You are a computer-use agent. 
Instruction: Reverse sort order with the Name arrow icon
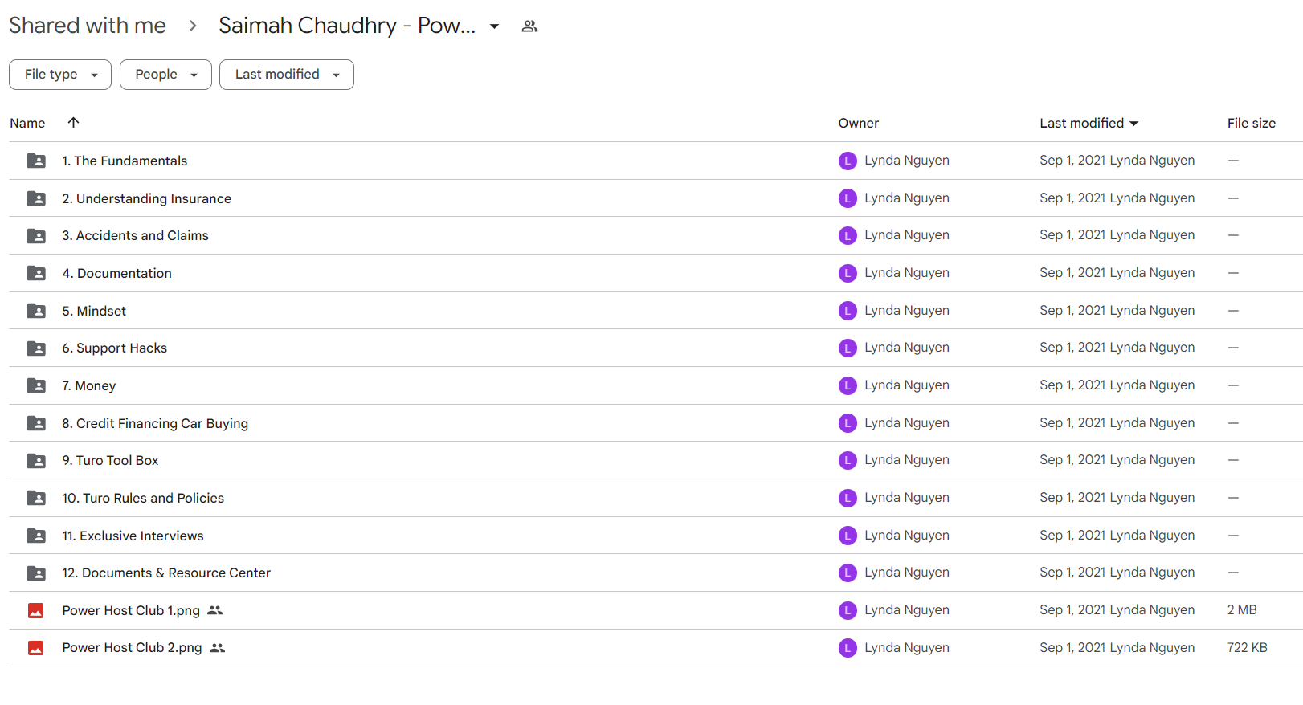[73, 123]
